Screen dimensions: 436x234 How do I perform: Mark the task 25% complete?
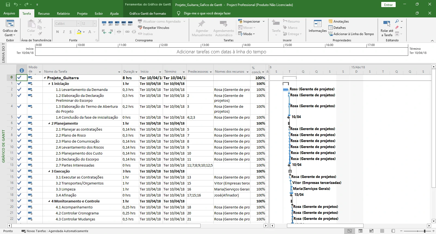111,23
